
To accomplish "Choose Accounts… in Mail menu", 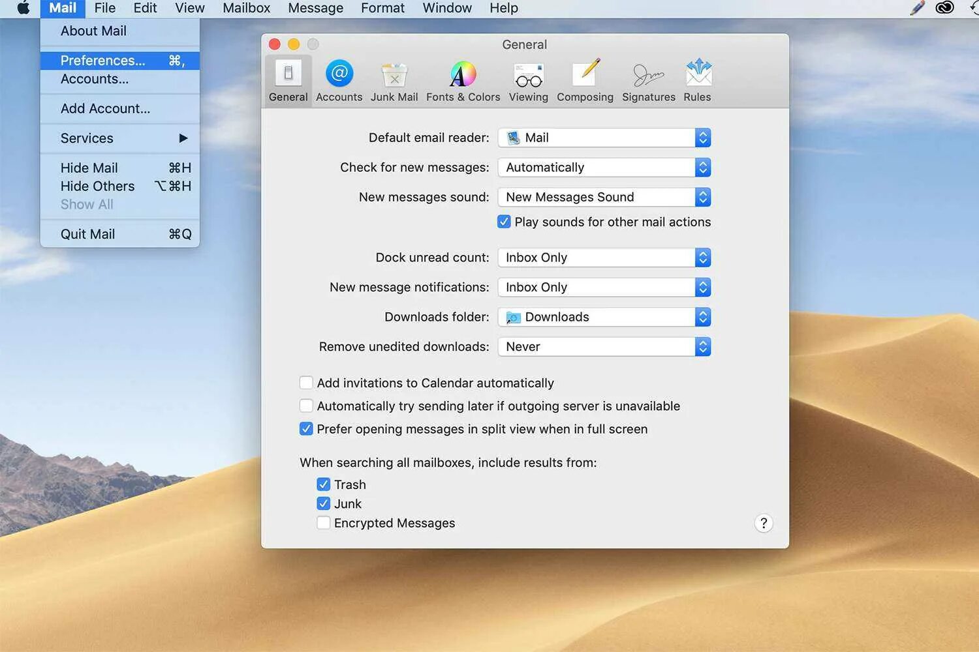I will [120, 79].
